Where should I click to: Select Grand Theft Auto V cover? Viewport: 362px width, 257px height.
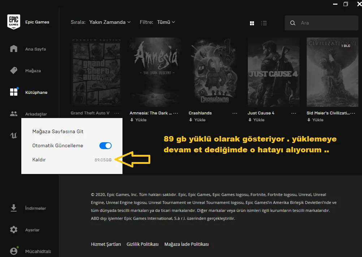tap(96, 72)
